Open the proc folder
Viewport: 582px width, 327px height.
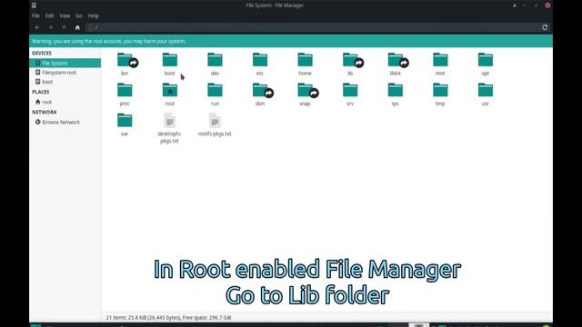[125, 91]
